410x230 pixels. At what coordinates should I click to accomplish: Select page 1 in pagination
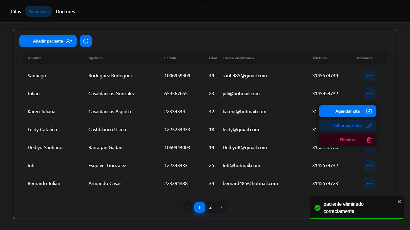[x=200, y=207]
